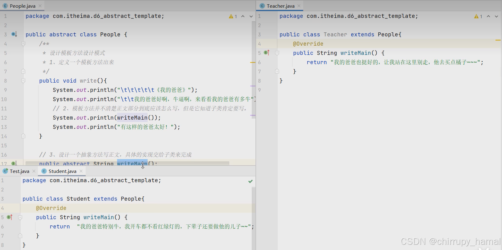Image resolution: width=502 pixels, height=250 pixels.
Task: Switch to the Student.java tab
Action: tap(62, 171)
